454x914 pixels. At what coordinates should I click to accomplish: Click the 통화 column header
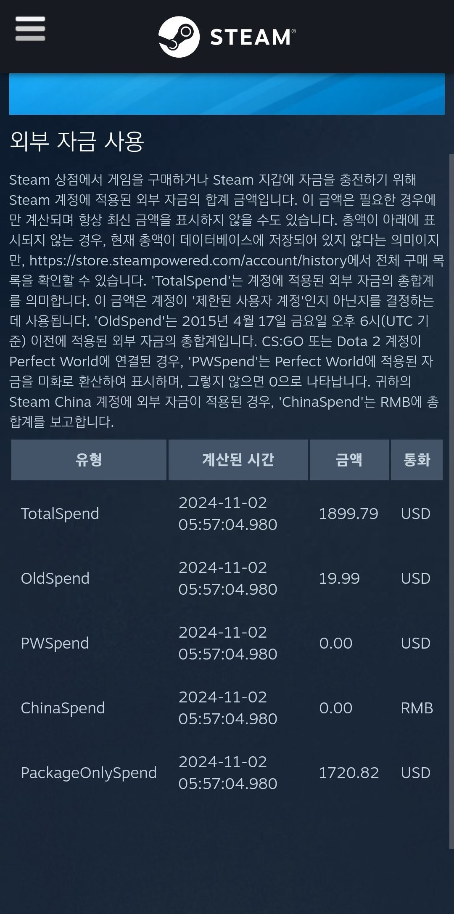tap(417, 460)
